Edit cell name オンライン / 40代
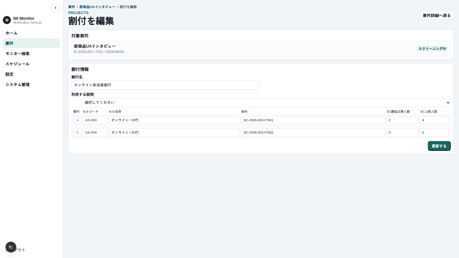Viewport: 459px width, 258px height. [174, 132]
